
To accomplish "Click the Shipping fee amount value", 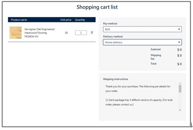I will click(x=179, y=56).
